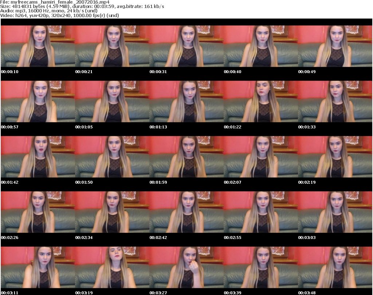Click the timestamp text 00:01:59
This screenshot has height=295, width=373.
click(158, 182)
